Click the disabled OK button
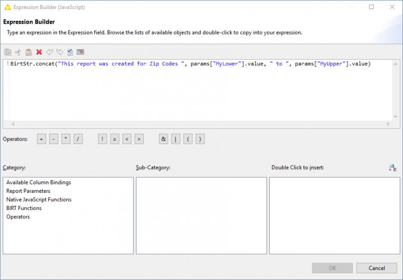The image size is (403, 280). 332,268
